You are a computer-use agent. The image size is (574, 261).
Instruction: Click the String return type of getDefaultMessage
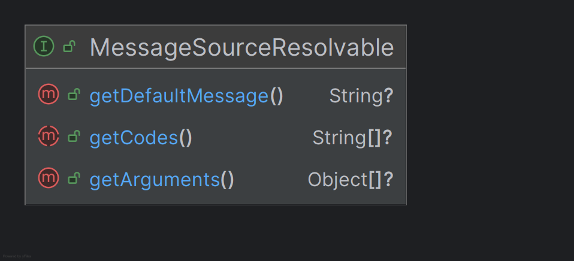[x=356, y=96]
